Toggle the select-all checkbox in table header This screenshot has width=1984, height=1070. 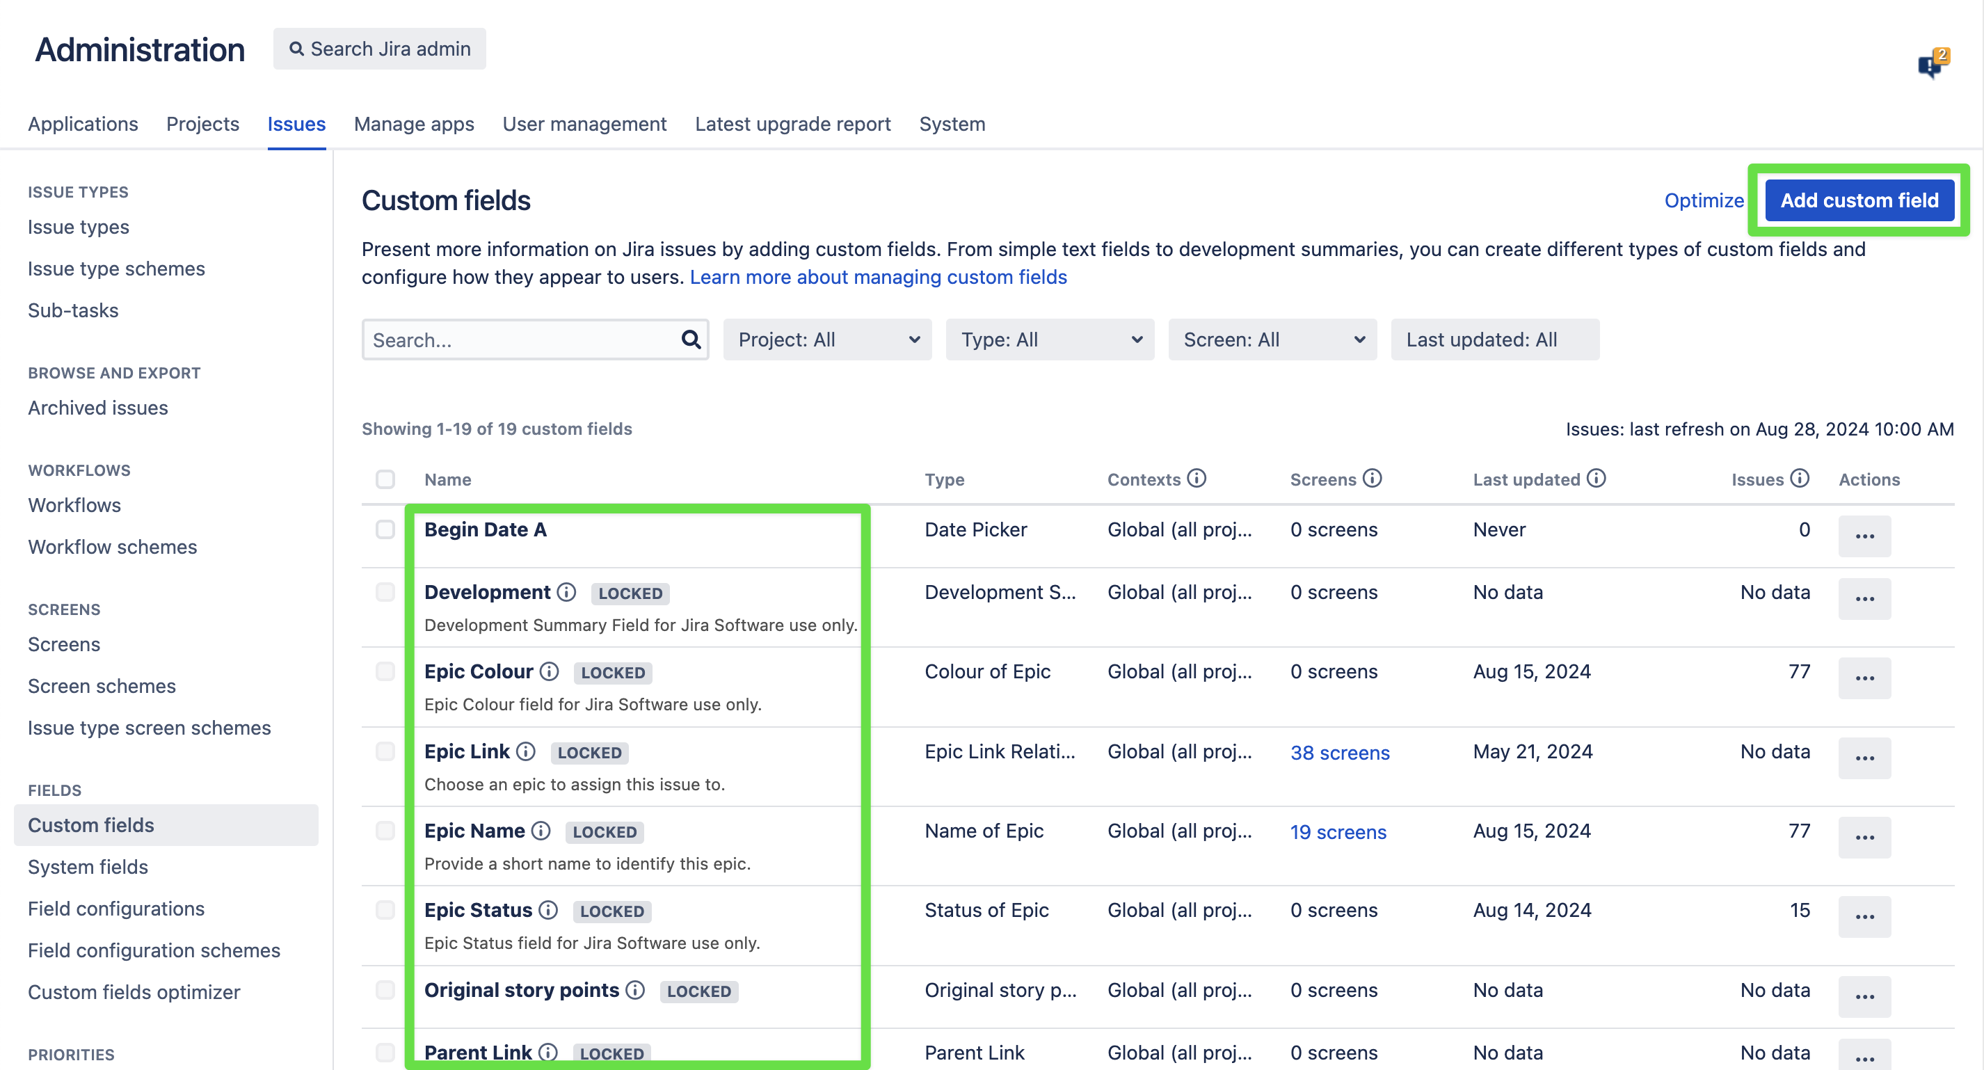tap(385, 479)
